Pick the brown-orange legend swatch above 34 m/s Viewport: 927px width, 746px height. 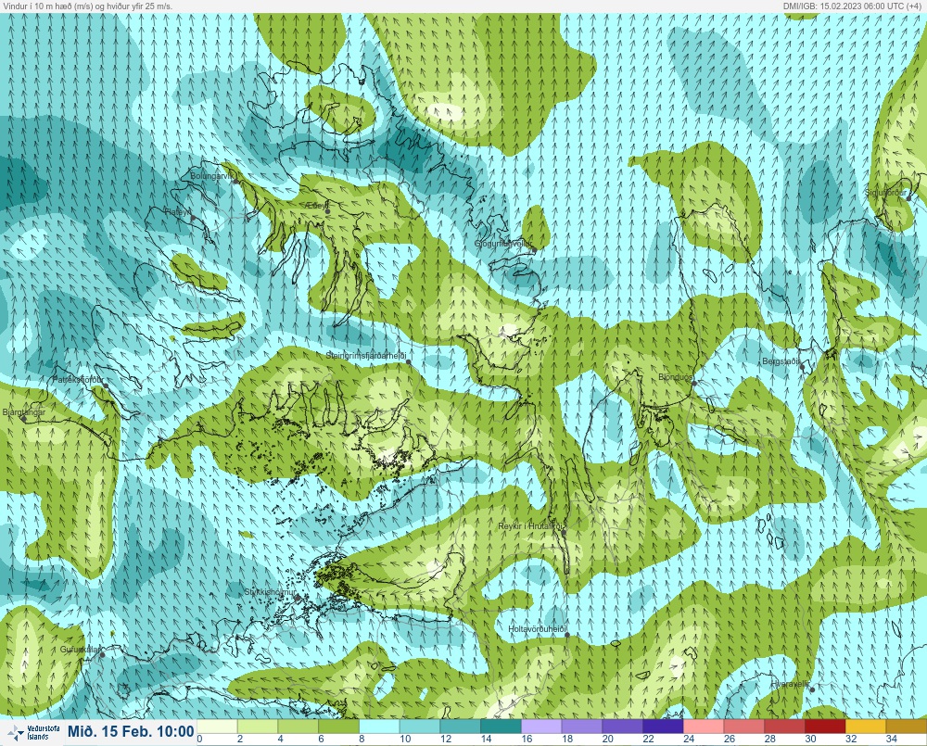coord(907,726)
